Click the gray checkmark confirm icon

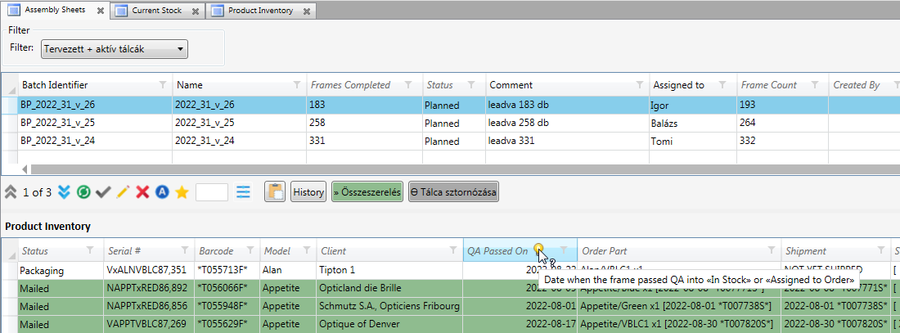pyautogui.click(x=103, y=192)
